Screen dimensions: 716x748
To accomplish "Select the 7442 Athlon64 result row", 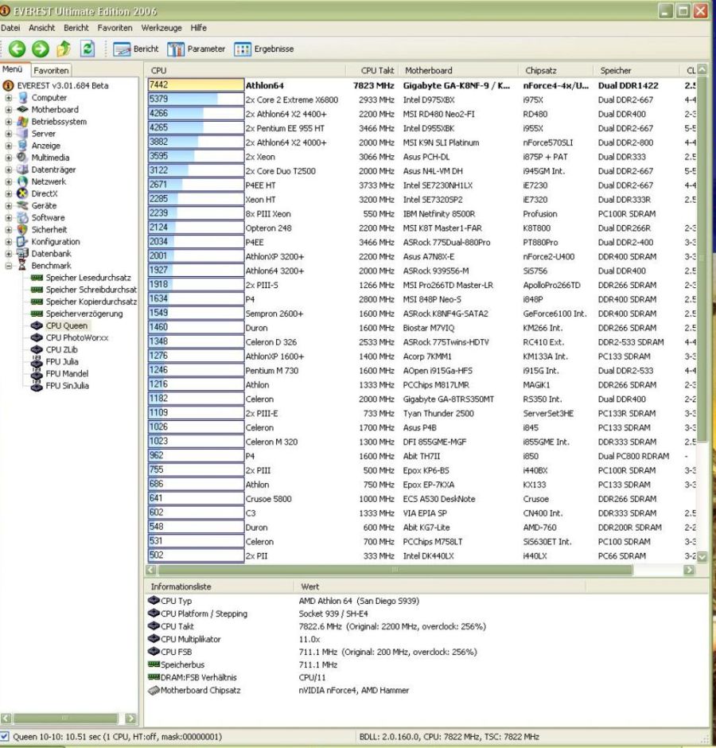I will pyautogui.click(x=422, y=85).
